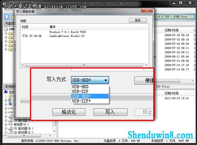This screenshot has height=145, width=197.
Task: Select the SanDiskCruzer Blade1.03 message row
Action: click(x=67, y=36)
